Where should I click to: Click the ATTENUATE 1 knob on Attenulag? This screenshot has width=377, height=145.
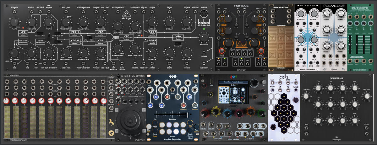(301, 14)
